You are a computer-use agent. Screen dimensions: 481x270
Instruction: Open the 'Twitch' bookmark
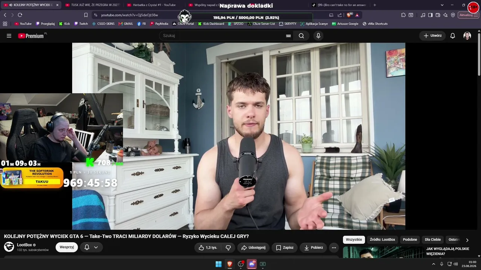[x=81, y=24]
